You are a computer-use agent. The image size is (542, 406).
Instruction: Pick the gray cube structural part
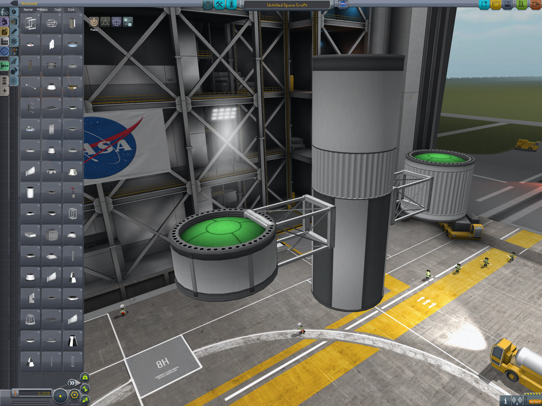52,235
